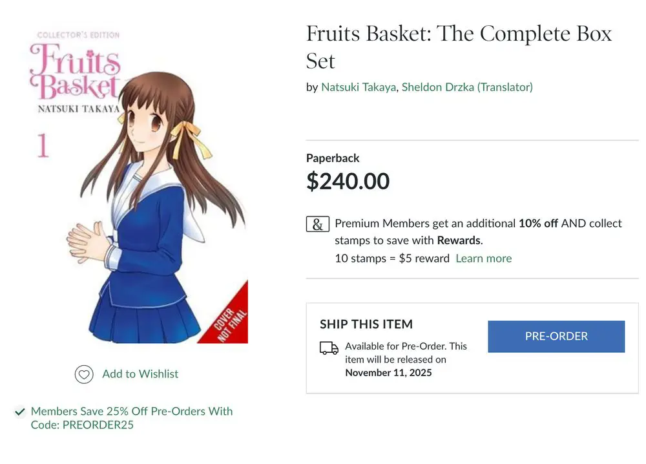Click the green checkmark beside Members Save
Viewport: 646px width, 464px height.
[21, 412]
